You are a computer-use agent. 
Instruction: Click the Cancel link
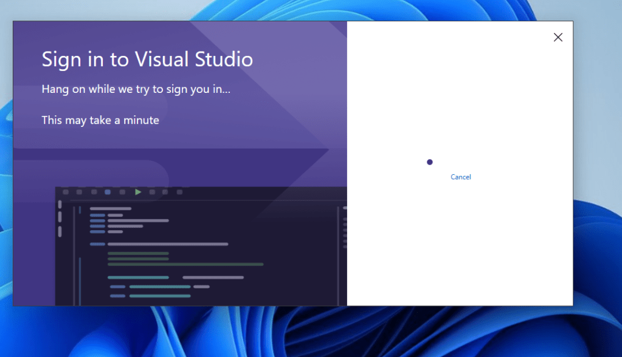click(460, 177)
